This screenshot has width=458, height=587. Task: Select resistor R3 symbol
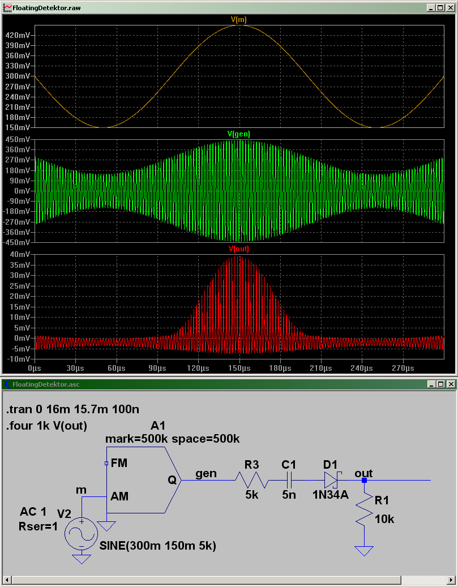coord(252,480)
